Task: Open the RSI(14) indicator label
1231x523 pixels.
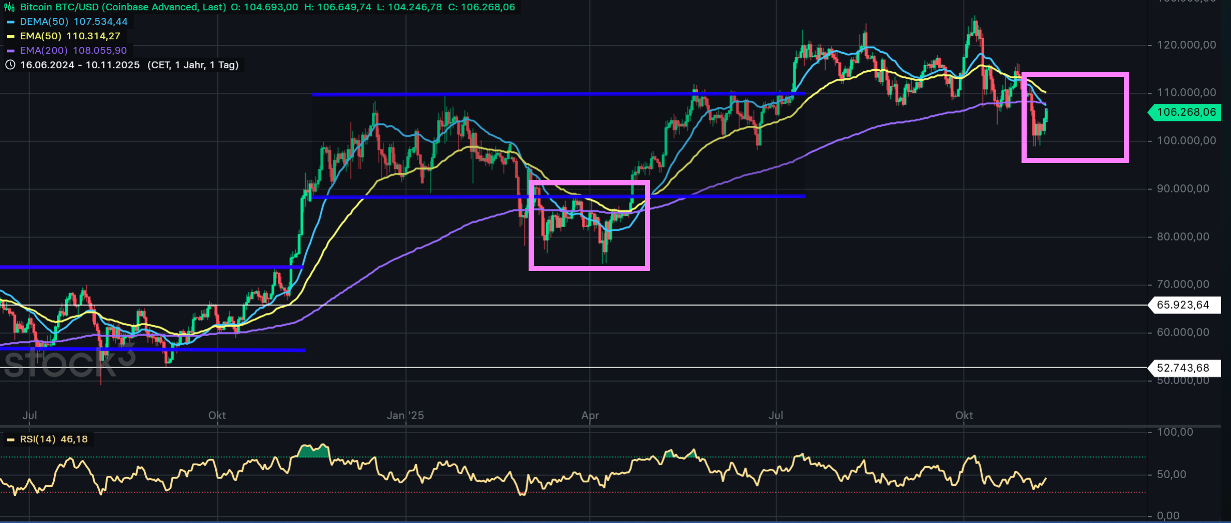Action: (x=37, y=439)
